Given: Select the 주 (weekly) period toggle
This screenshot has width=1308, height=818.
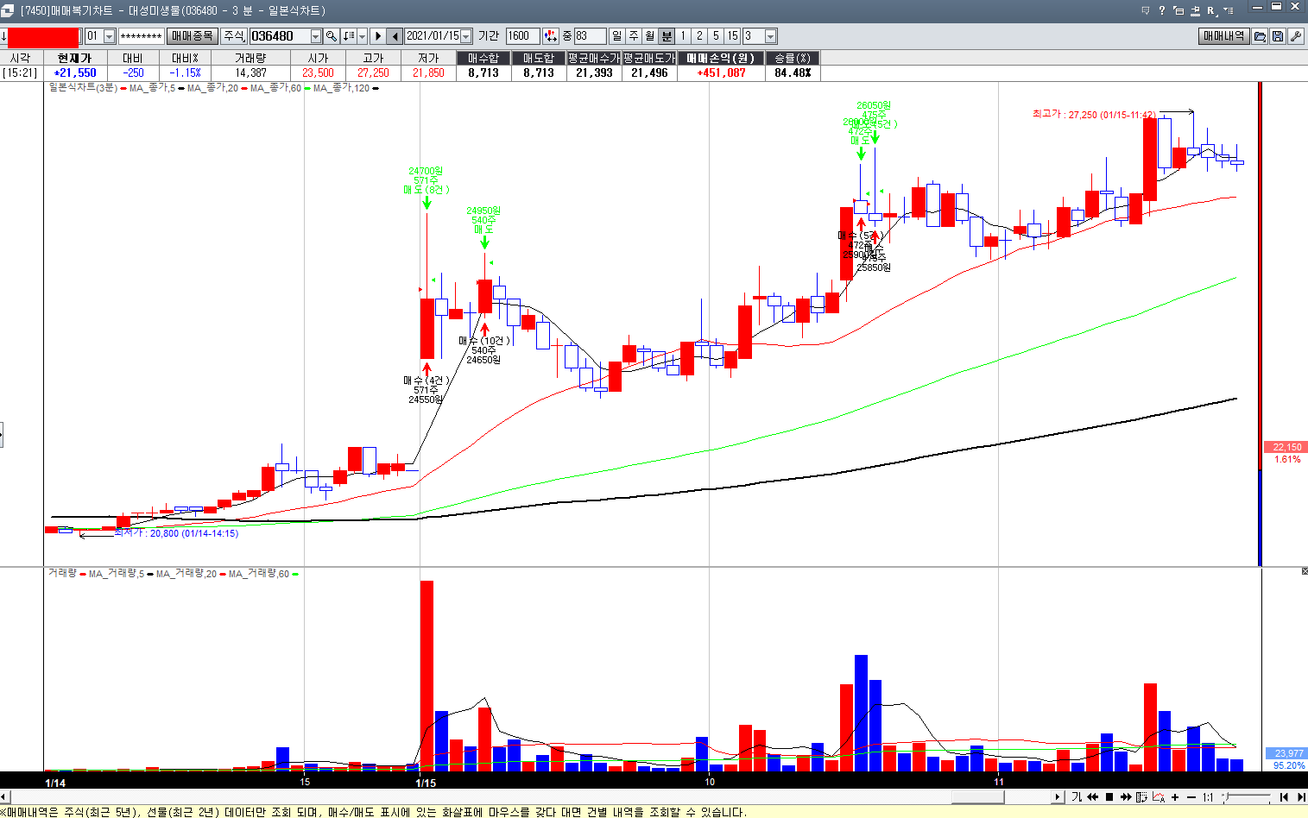Looking at the screenshot, I should pos(633,36).
